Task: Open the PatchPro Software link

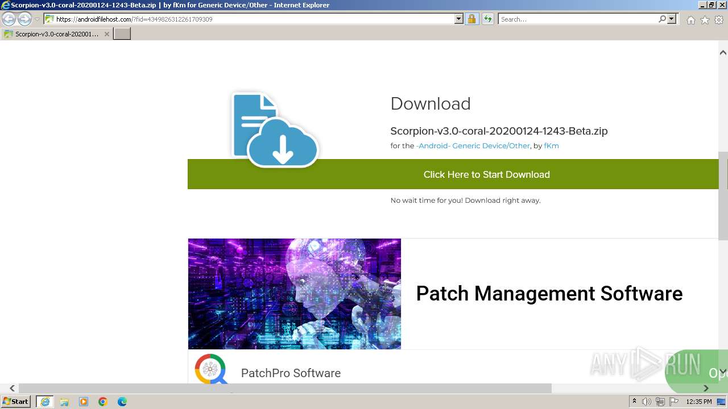Action: (x=291, y=373)
